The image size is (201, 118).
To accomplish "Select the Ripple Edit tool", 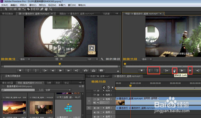I will [x=15, y=9].
